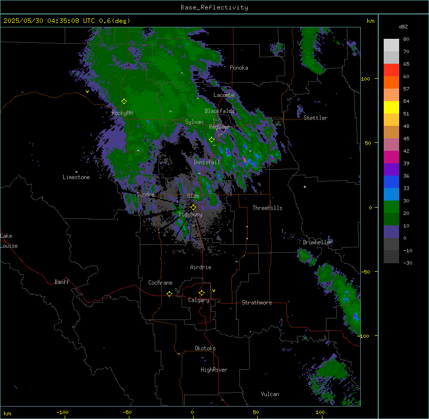
Task: Click the RockyMH label
Action: (x=122, y=113)
